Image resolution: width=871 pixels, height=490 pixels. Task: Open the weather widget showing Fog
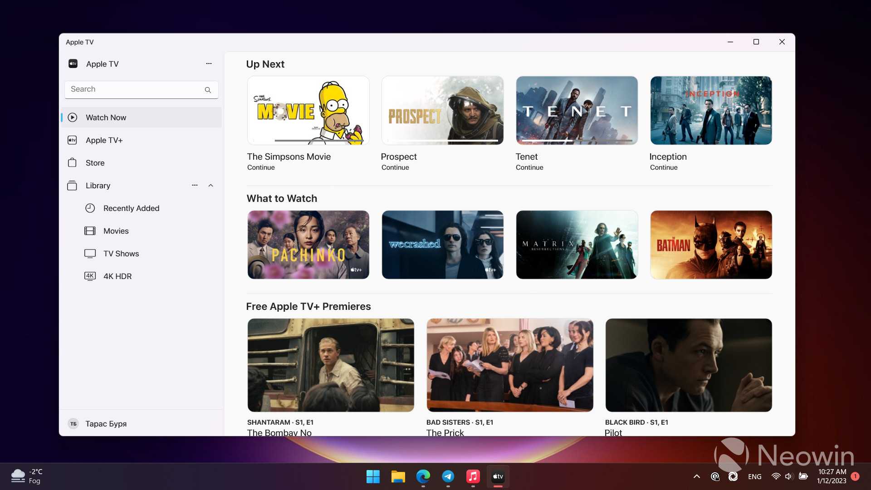click(x=27, y=476)
